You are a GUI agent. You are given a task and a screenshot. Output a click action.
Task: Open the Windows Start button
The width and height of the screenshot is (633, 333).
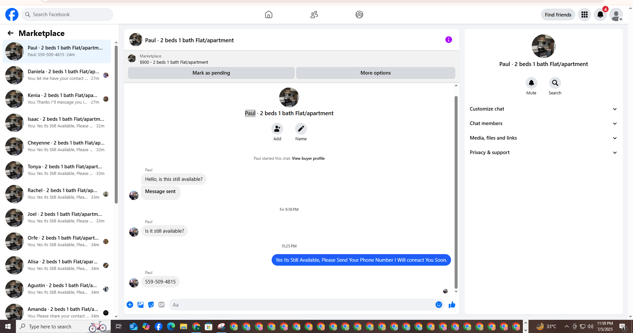coord(8,326)
